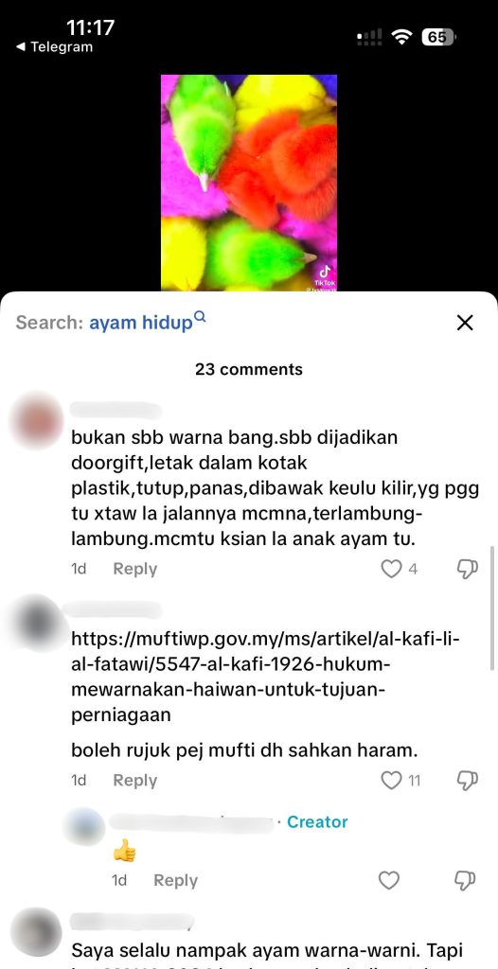Reply to the creator's thumbs-up comment
Screen dimensions: 498x969
point(176,880)
